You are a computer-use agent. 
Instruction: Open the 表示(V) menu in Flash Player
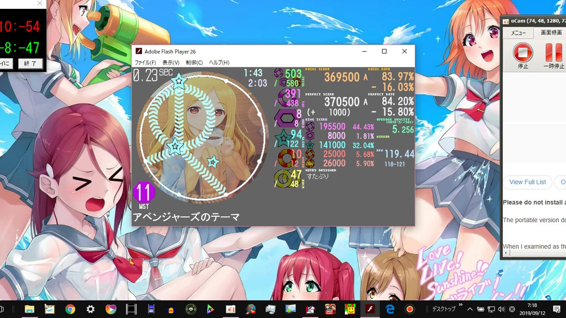tap(170, 62)
